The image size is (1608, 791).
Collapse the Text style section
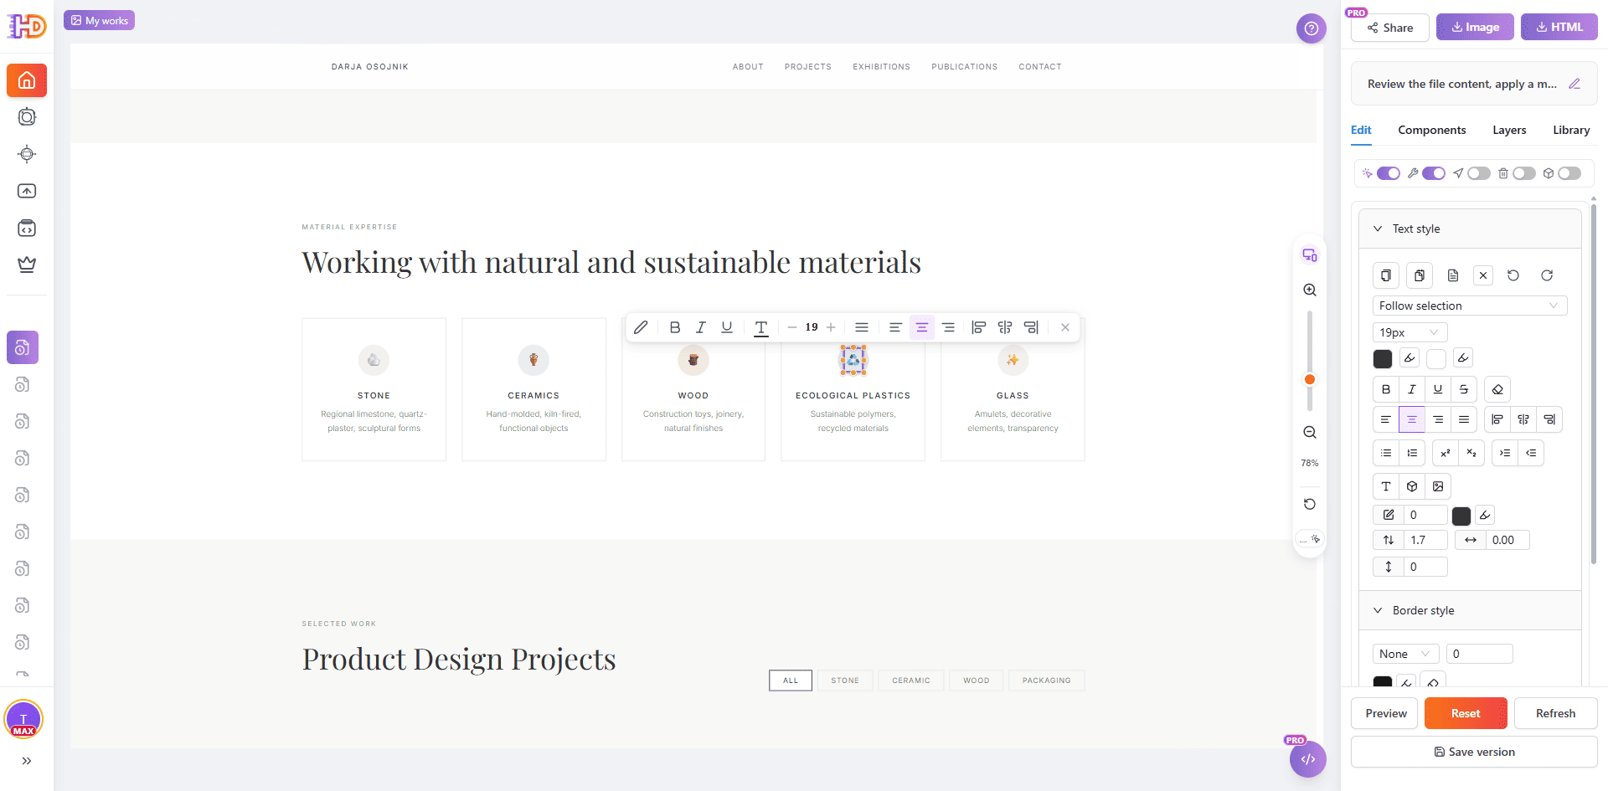(1378, 229)
